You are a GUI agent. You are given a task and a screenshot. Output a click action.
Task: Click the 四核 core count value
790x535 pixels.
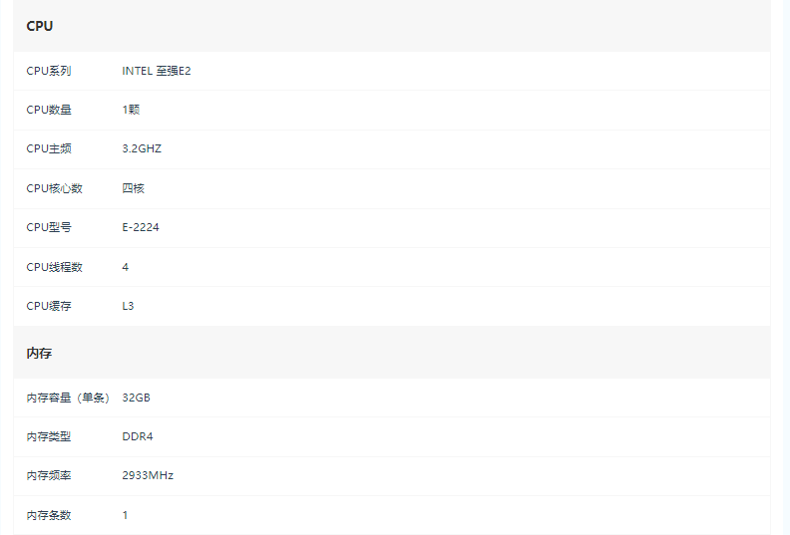click(133, 188)
